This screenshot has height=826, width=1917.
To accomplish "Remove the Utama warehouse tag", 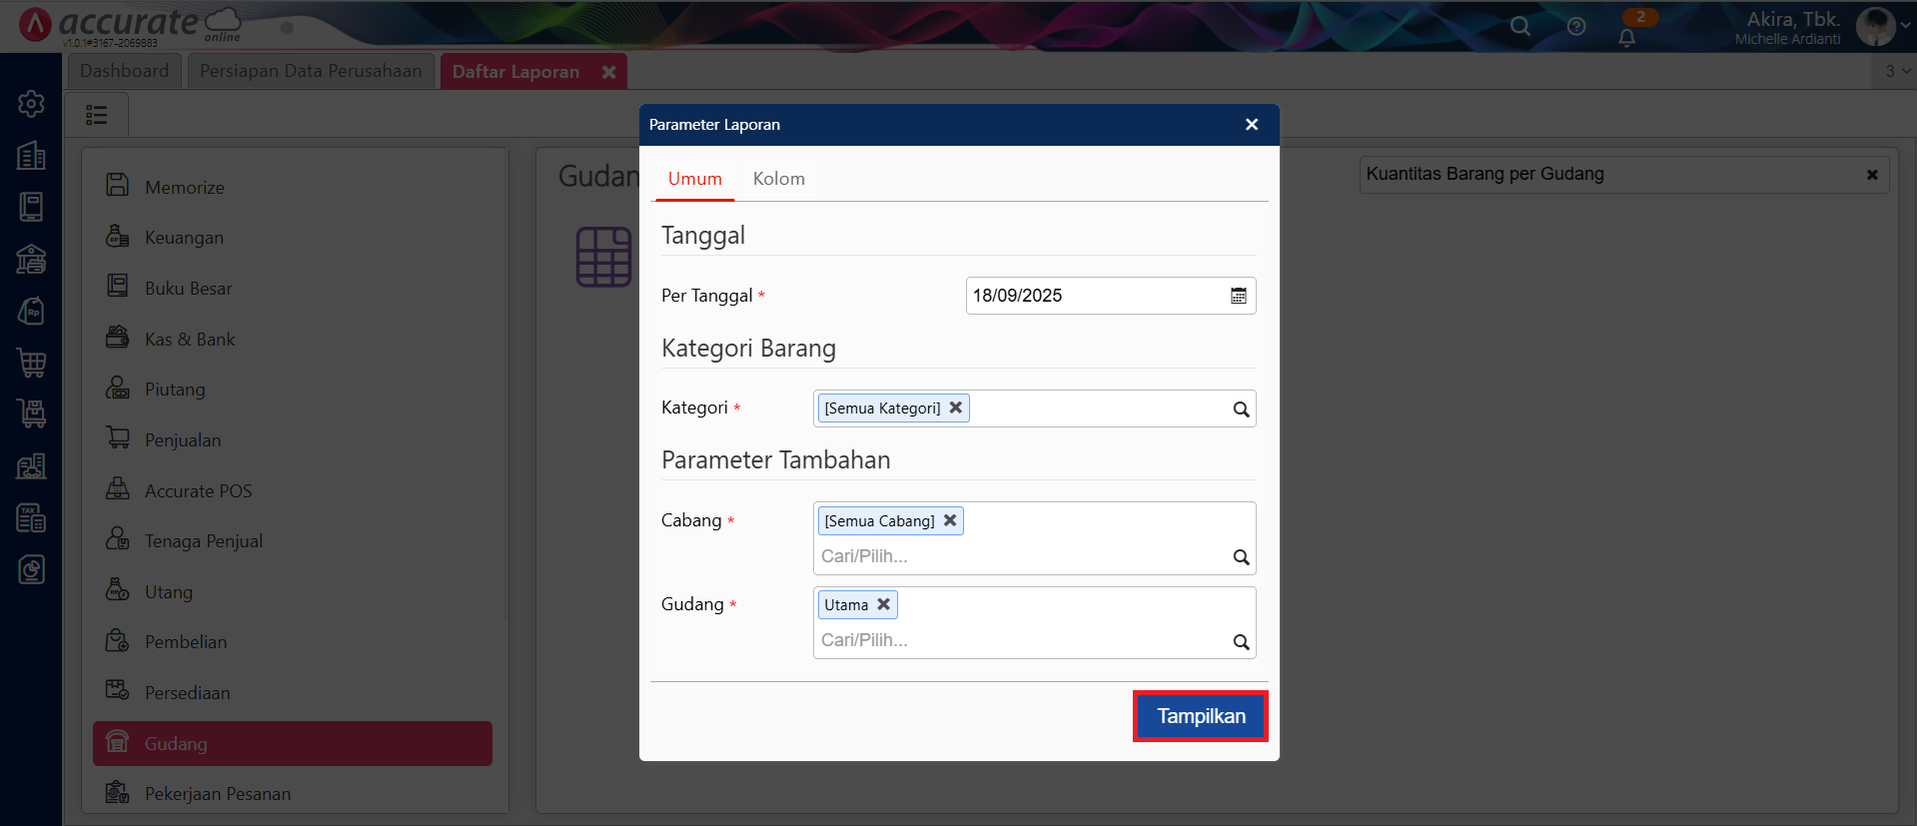I will pos(883,604).
